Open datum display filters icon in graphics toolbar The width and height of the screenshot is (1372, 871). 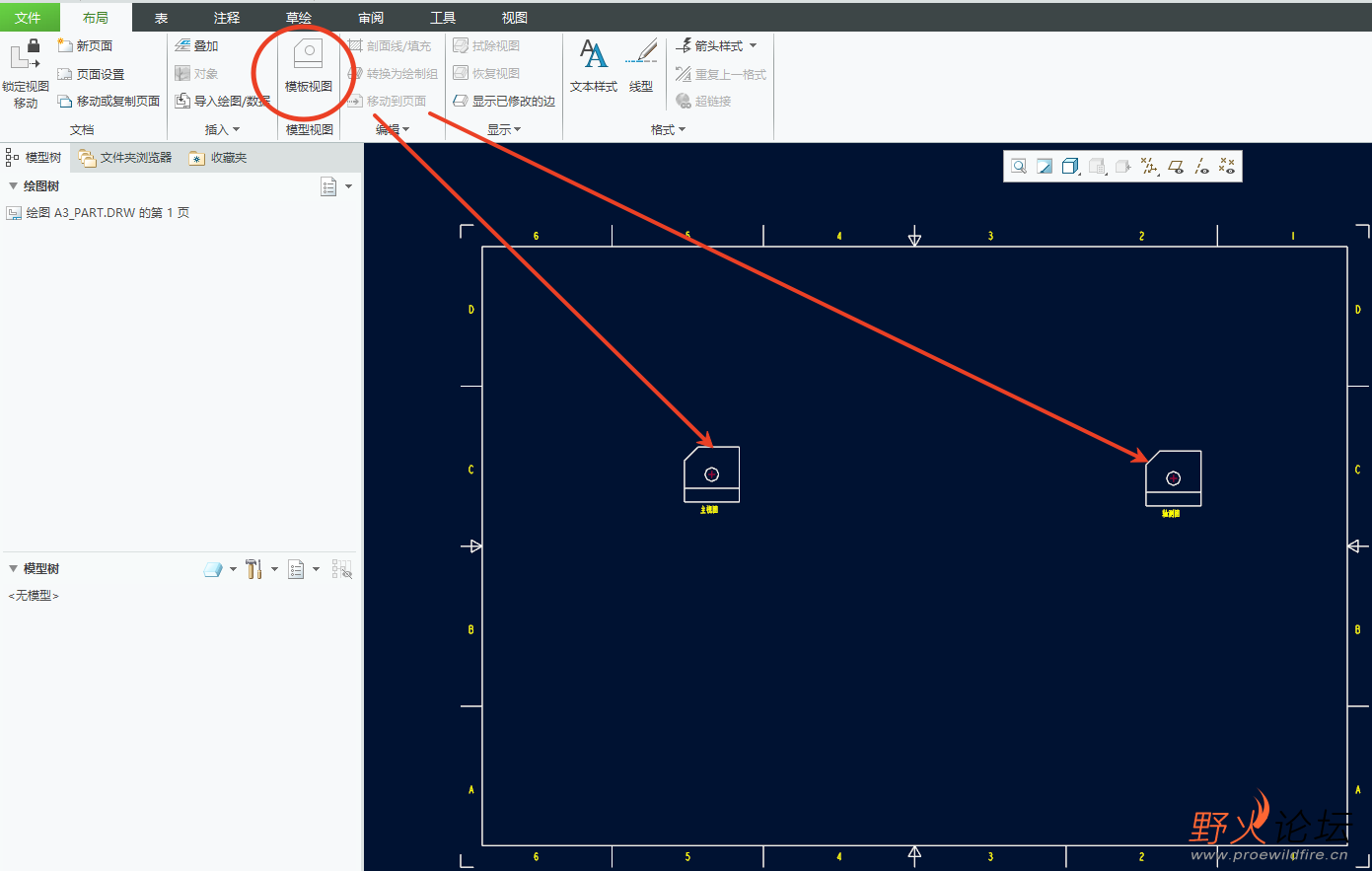point(1149,167)
